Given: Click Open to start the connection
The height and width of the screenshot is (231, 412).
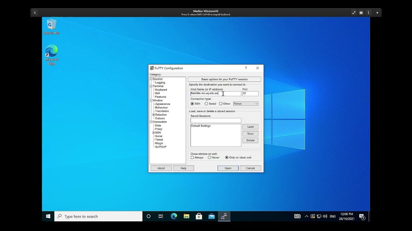Looking at the screenshot, I should point(228,168).
